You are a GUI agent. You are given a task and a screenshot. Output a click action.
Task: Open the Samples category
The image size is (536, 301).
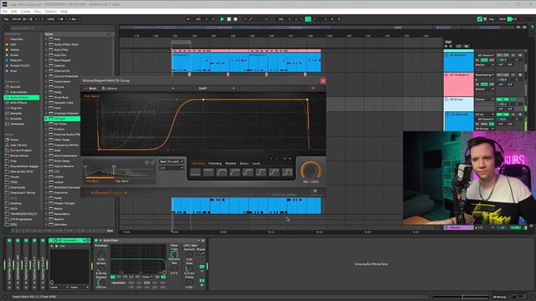16,114
